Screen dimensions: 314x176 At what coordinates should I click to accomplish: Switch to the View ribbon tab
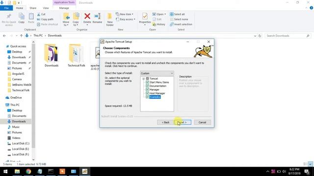coord(46,8)
